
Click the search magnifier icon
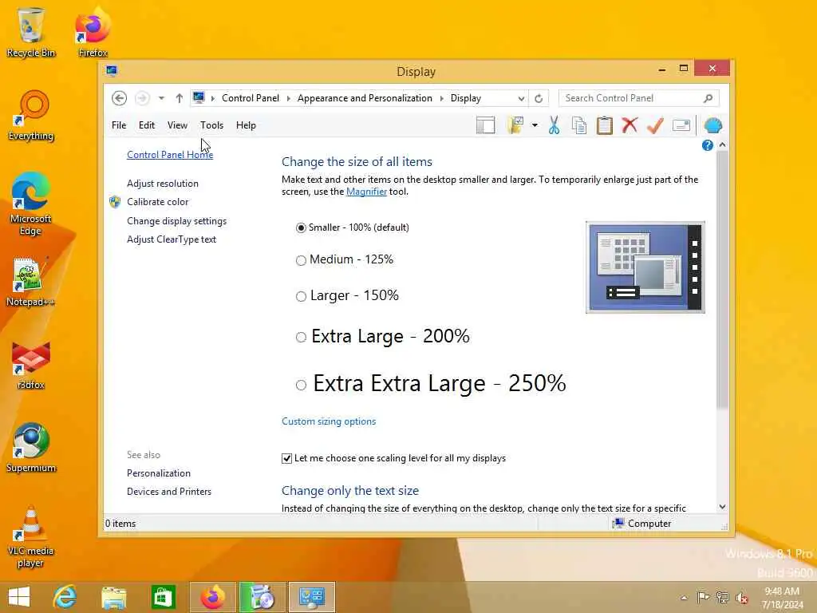(x=708, y=98)
